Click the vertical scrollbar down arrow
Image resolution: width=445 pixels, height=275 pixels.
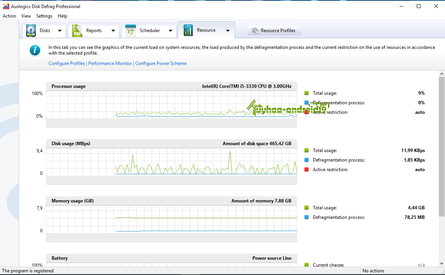[442, 263]
